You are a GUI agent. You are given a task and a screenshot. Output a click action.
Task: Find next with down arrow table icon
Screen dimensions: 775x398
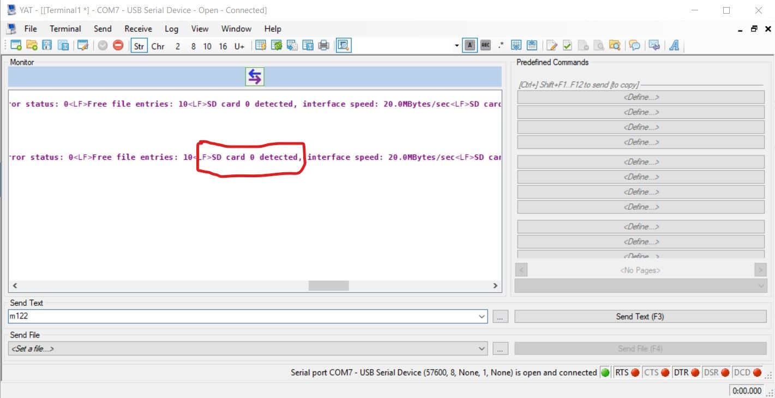pyautogui.click(x=516, y=46)
